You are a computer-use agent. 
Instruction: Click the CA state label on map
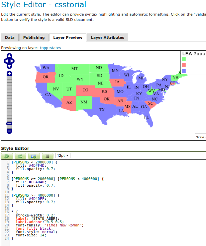coord(48,94)
